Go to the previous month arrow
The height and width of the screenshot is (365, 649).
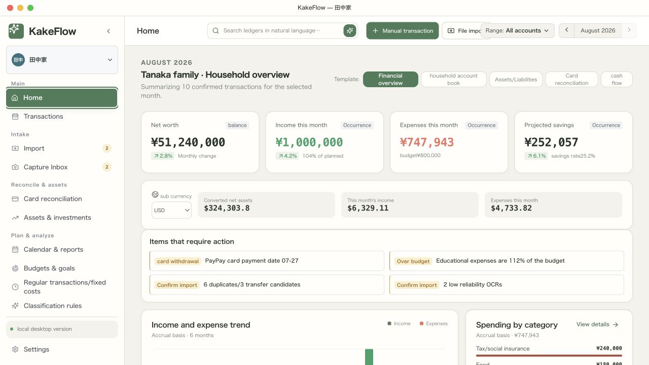pyautogui.click(x=566, y=30)
